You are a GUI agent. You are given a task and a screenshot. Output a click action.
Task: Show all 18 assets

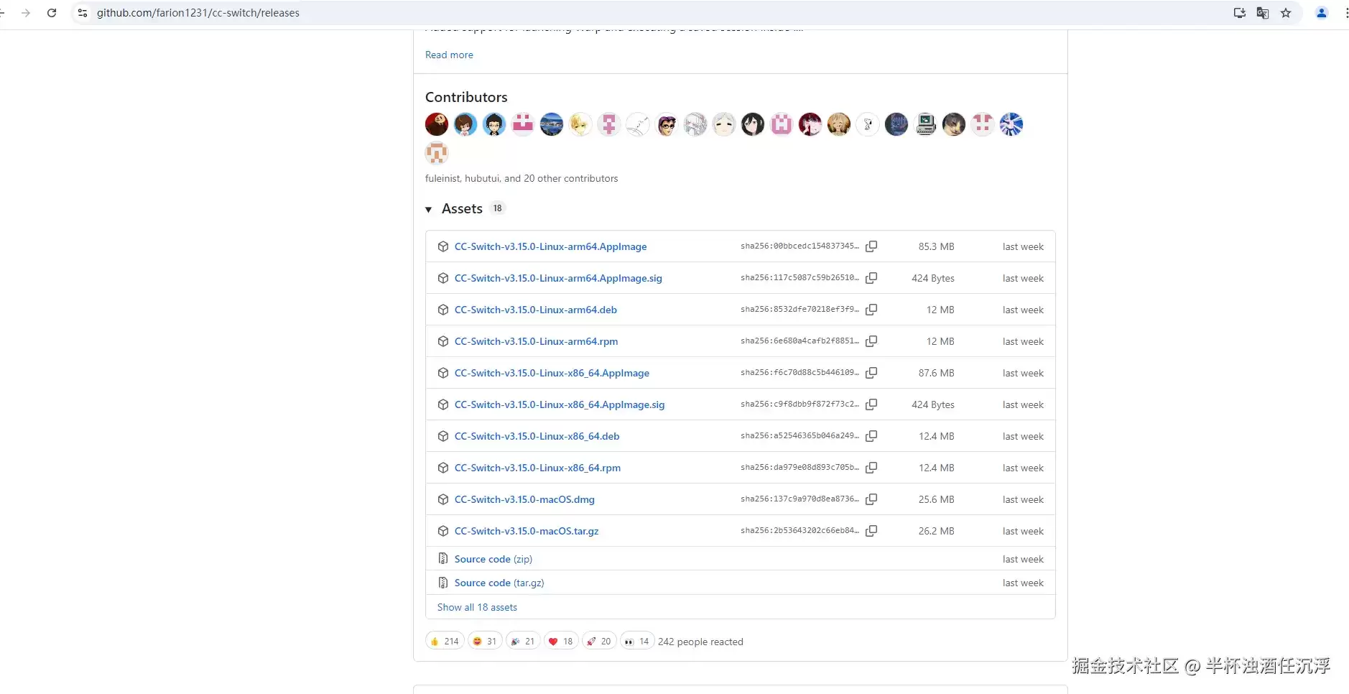[477, 607]
